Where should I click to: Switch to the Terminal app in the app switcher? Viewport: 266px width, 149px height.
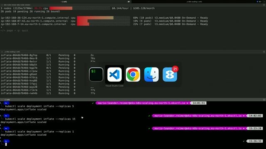click(96, 74)
